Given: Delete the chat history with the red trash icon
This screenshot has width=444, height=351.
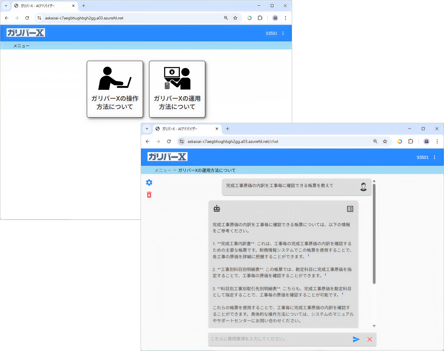Looking at the screenshot, I should point(149,195).
